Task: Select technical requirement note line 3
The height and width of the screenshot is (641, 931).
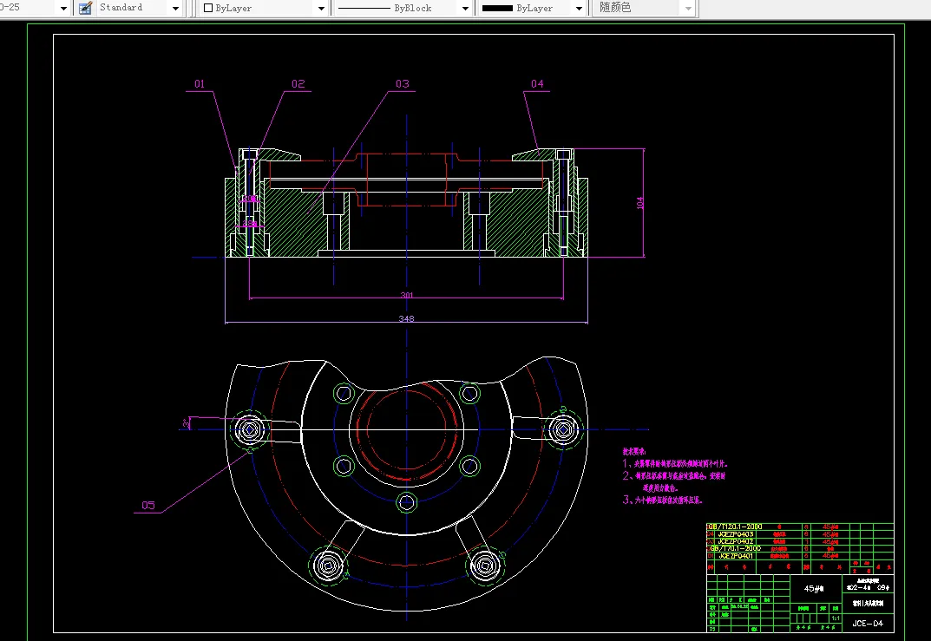Action: pyautogui.click(x=662, y=500)
